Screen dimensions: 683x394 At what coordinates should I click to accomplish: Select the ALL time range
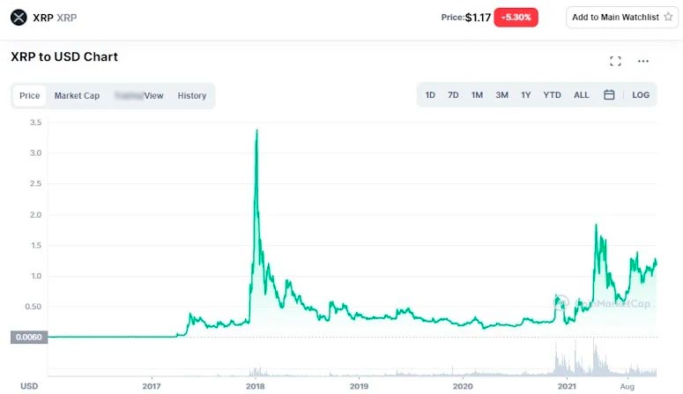coord(581,95)
